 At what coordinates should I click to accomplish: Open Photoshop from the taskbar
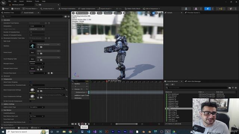pos(100,132)
